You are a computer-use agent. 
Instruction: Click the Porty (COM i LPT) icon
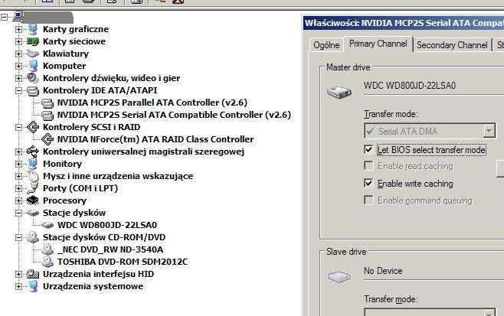coord(33,188)
